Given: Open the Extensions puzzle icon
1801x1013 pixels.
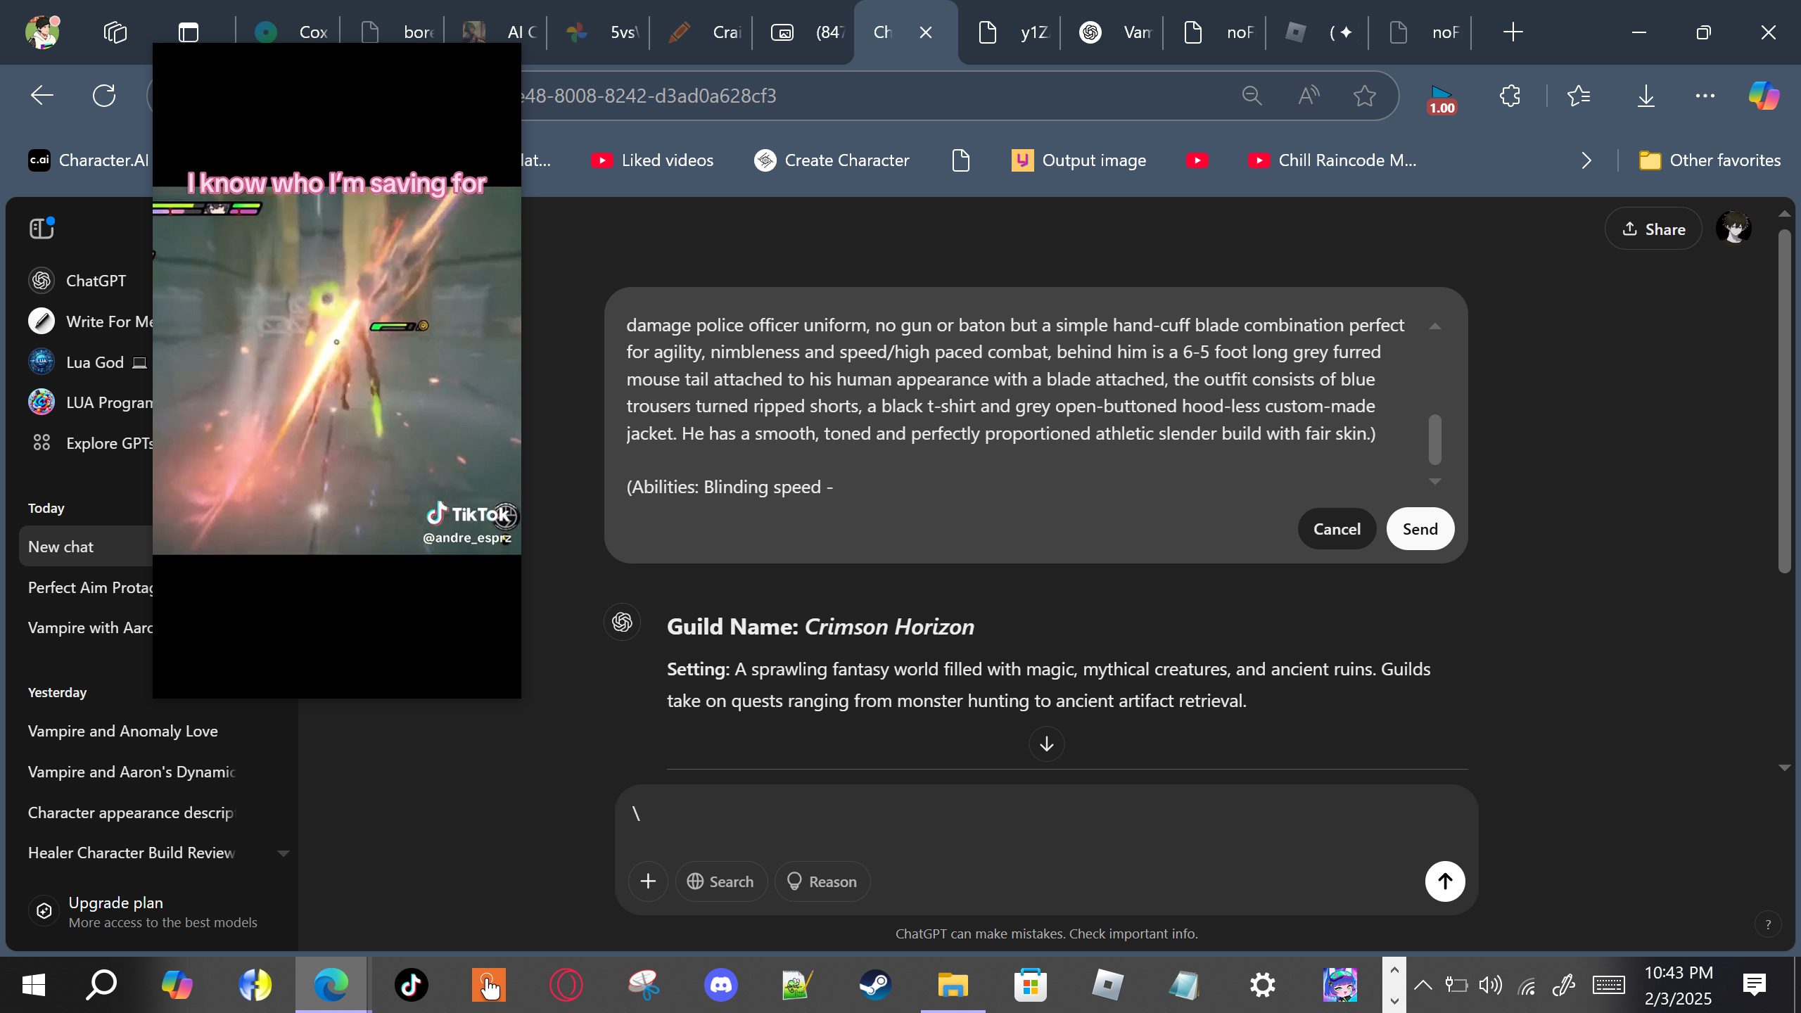Looking at the screenshot, I should point(1510,96).
